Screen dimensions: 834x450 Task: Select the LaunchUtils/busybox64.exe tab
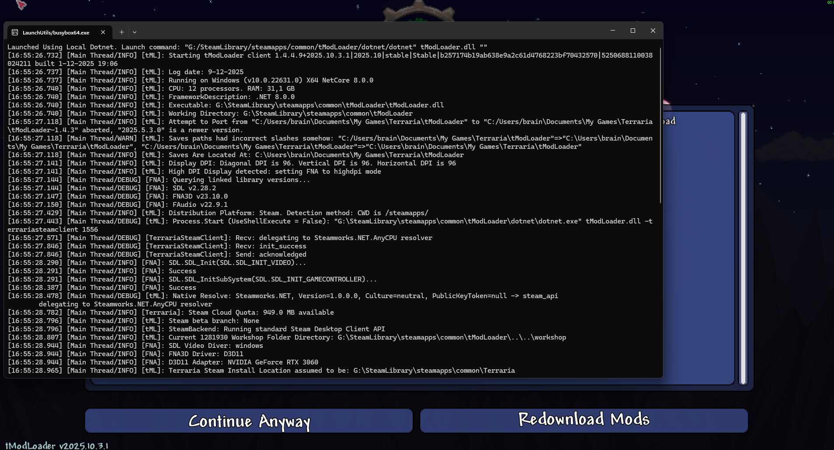click(x=59, y=32)
